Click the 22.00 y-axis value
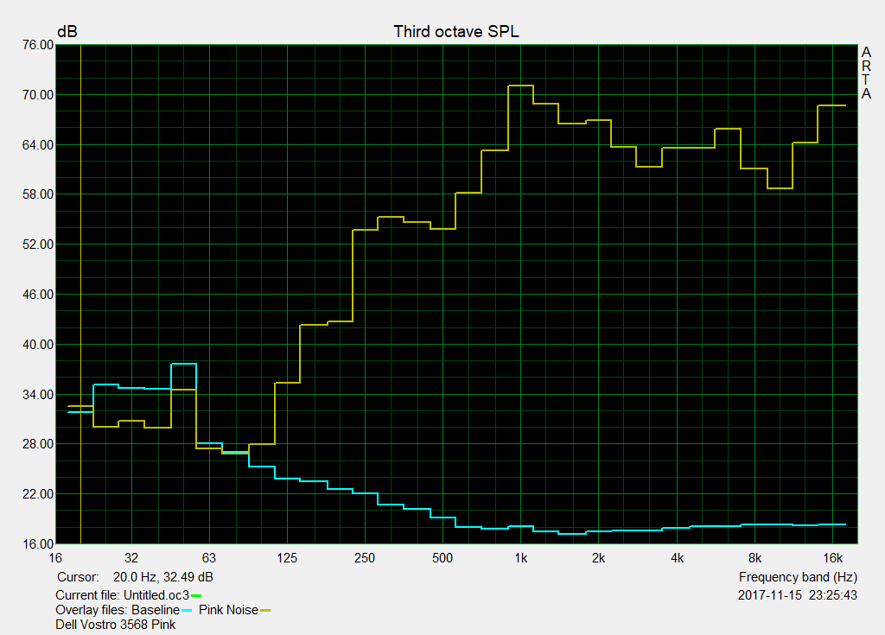885x635 pixels. coord(38,494)
